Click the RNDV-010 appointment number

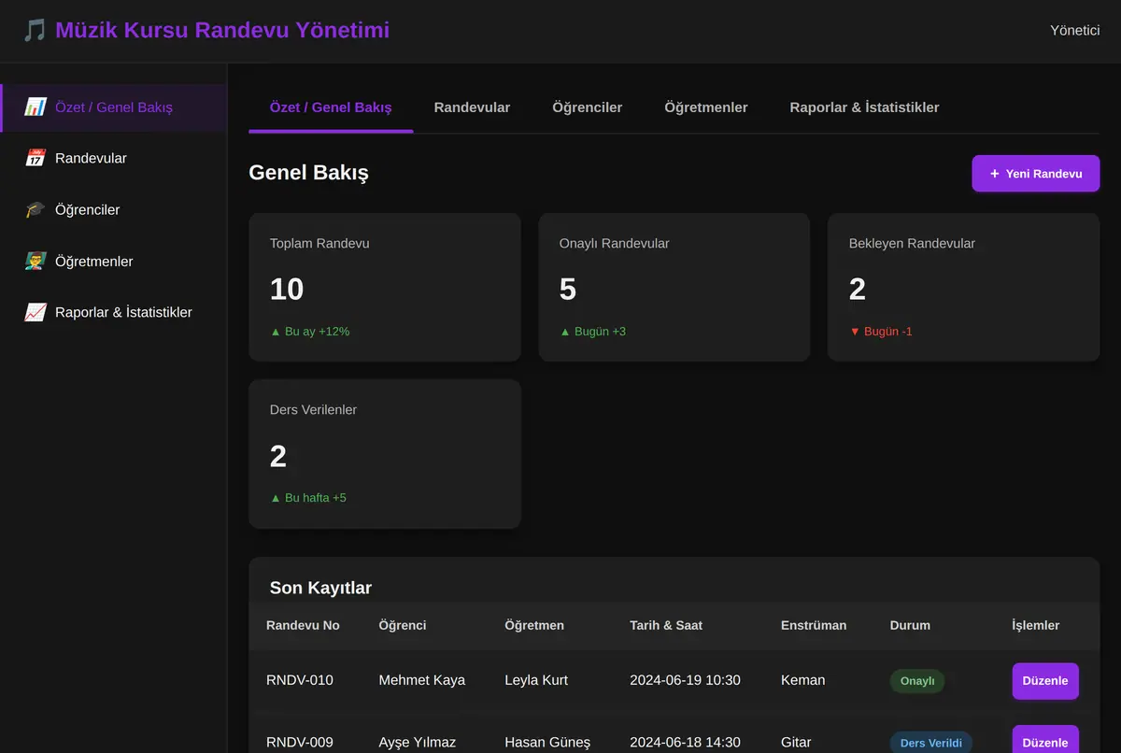tap(300, 680)
